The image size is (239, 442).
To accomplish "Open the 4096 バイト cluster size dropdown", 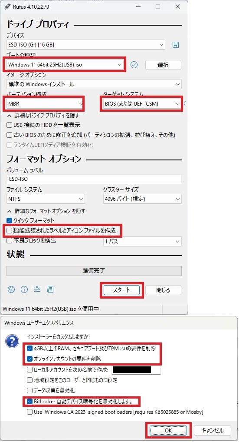I will coord(142,199).
